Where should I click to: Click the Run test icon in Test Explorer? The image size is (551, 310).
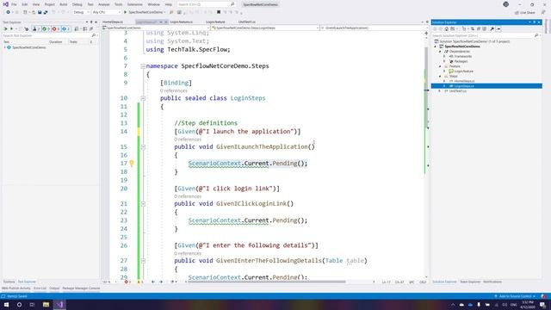pos(11,28)
